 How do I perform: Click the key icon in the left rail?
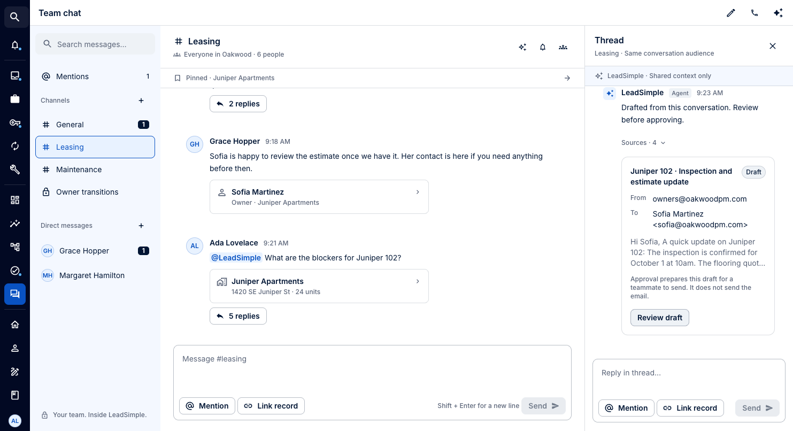15,123
